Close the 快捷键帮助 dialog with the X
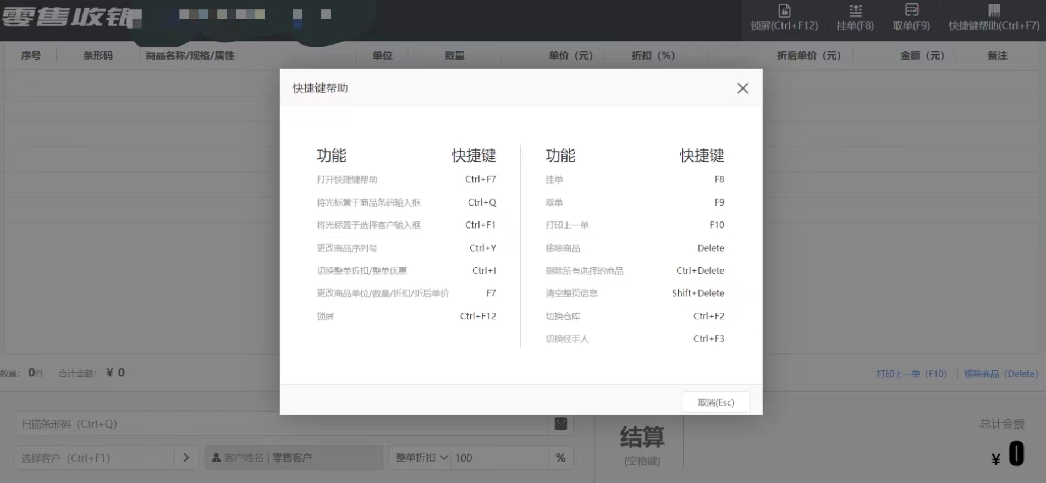Screen dimensions: 1046x483 click(x=742, y=88)
